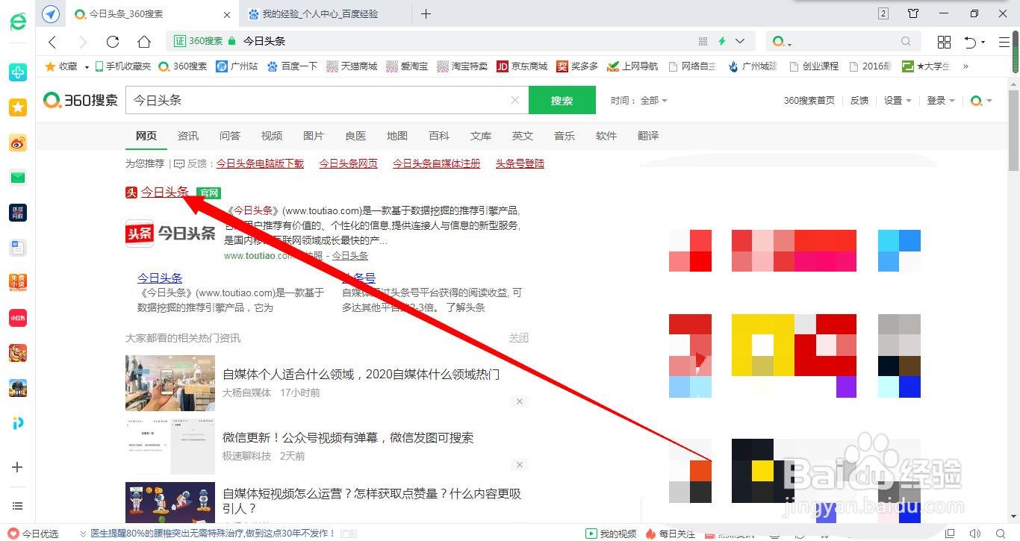Click the green 搜索 button

coord(562,99)
